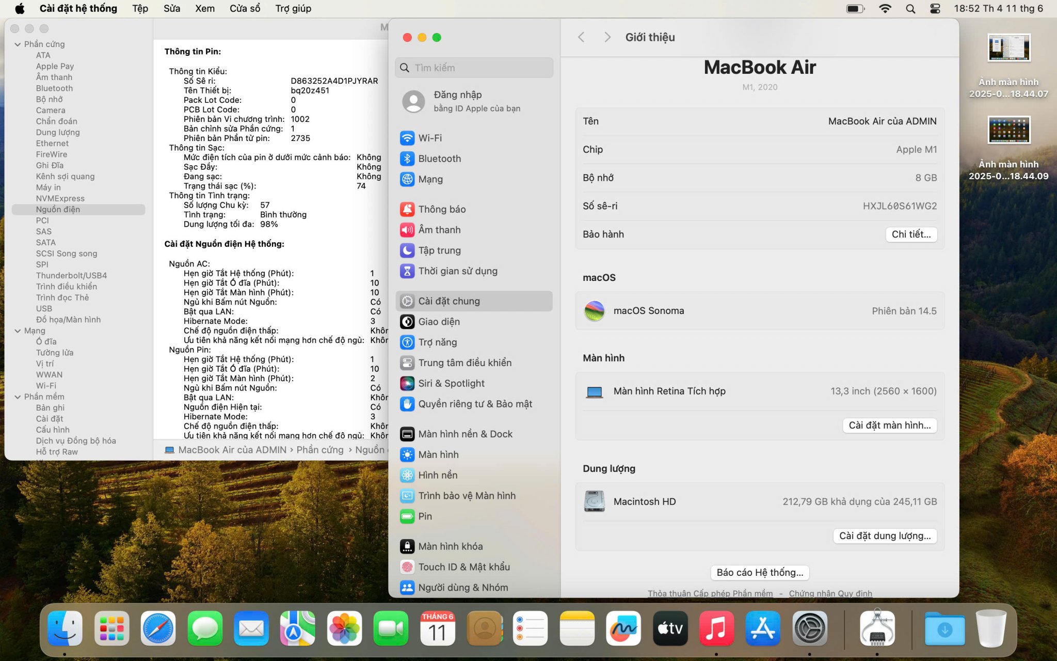Open Safari from the Dock

click(158, 628)
